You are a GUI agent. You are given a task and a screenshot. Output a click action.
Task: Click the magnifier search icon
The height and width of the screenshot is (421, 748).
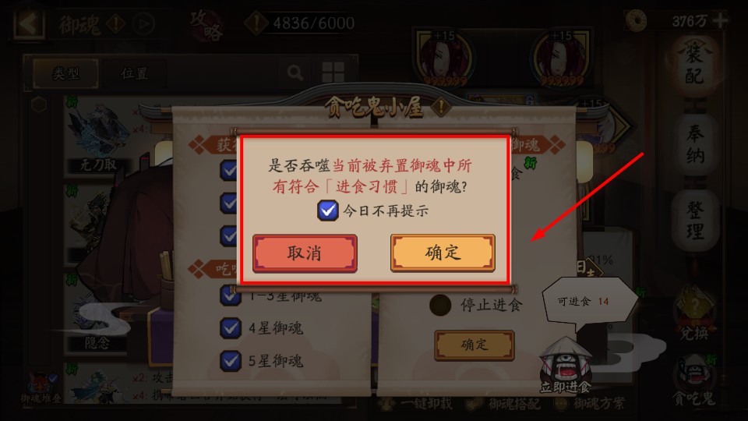[295, 73]
